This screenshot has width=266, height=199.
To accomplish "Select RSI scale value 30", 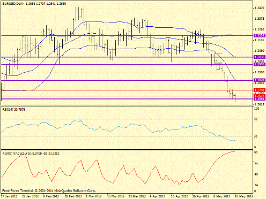I will pos(256,136).
